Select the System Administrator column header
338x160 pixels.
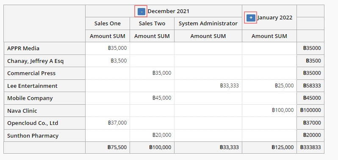point(208,23)
